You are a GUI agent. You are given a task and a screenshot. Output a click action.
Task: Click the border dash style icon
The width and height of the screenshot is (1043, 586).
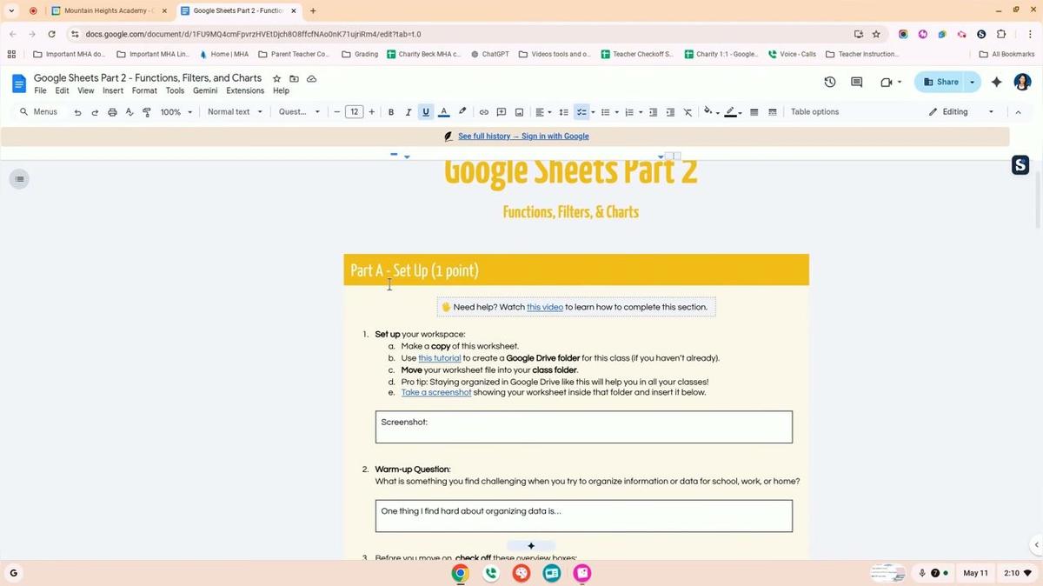tap(772, 112)
